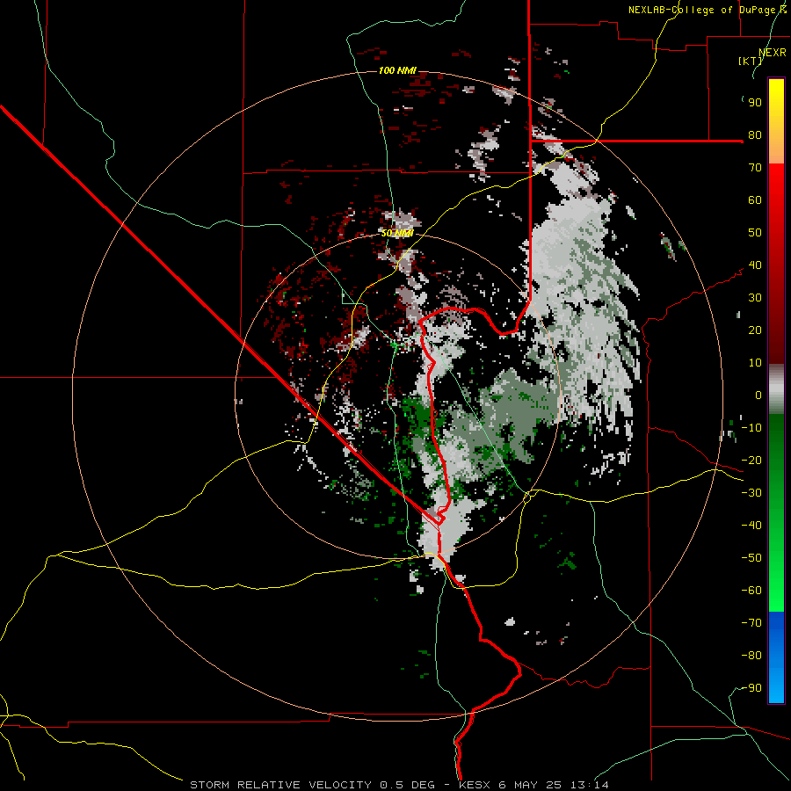Click the 30 value on the velocity legend
This screenshot has height=791, width=791.
755,298
